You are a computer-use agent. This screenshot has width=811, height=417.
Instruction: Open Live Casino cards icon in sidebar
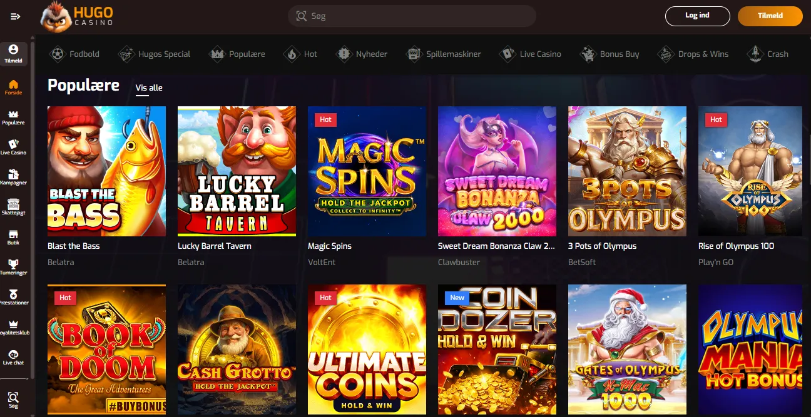click(13, 144)
